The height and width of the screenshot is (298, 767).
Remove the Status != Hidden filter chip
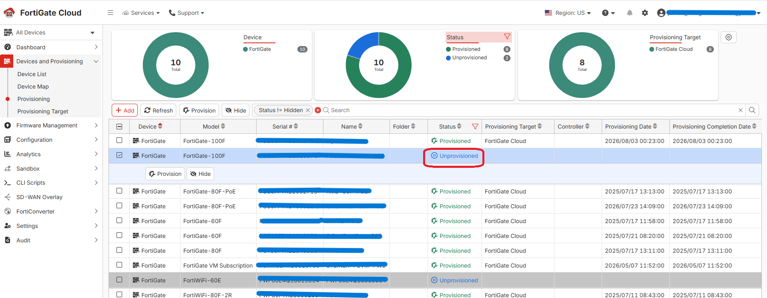point(308,110)
